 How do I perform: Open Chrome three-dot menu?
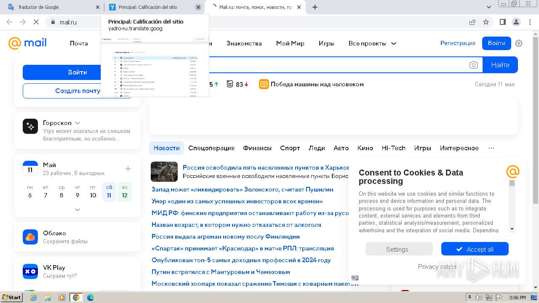[530, 22]
